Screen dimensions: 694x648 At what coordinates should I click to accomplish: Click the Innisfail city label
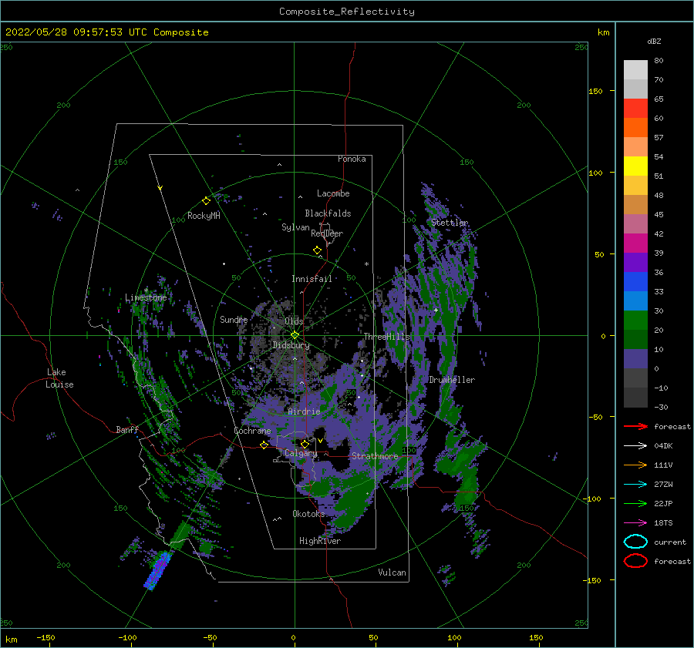[312, 279]
